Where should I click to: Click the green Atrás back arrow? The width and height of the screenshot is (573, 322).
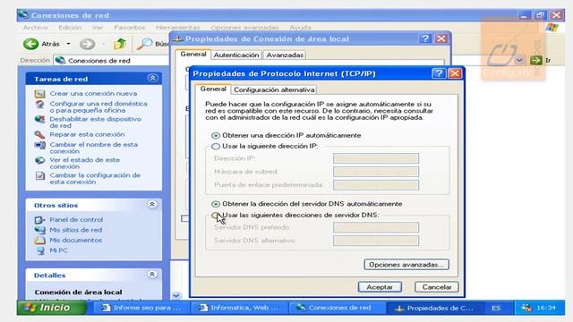(30, 44)
